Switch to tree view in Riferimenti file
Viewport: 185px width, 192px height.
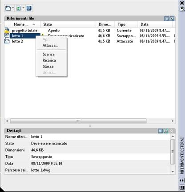172,19
